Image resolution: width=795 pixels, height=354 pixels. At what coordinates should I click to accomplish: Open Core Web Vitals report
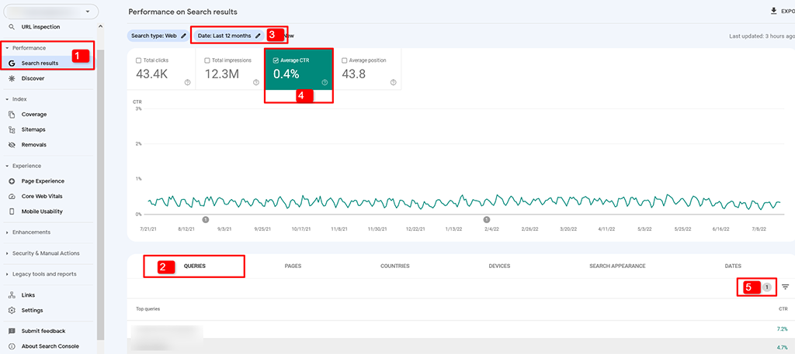[x=42, y=196]
